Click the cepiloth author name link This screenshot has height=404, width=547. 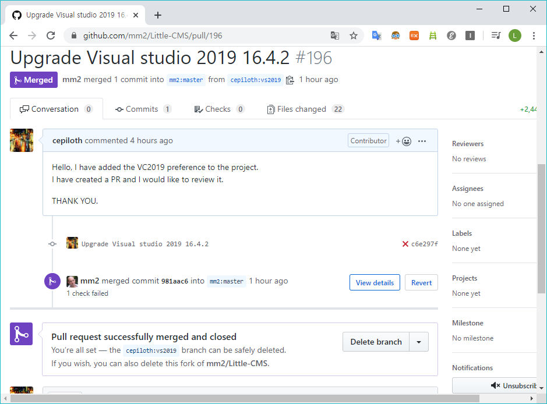[x=68, y=140]
